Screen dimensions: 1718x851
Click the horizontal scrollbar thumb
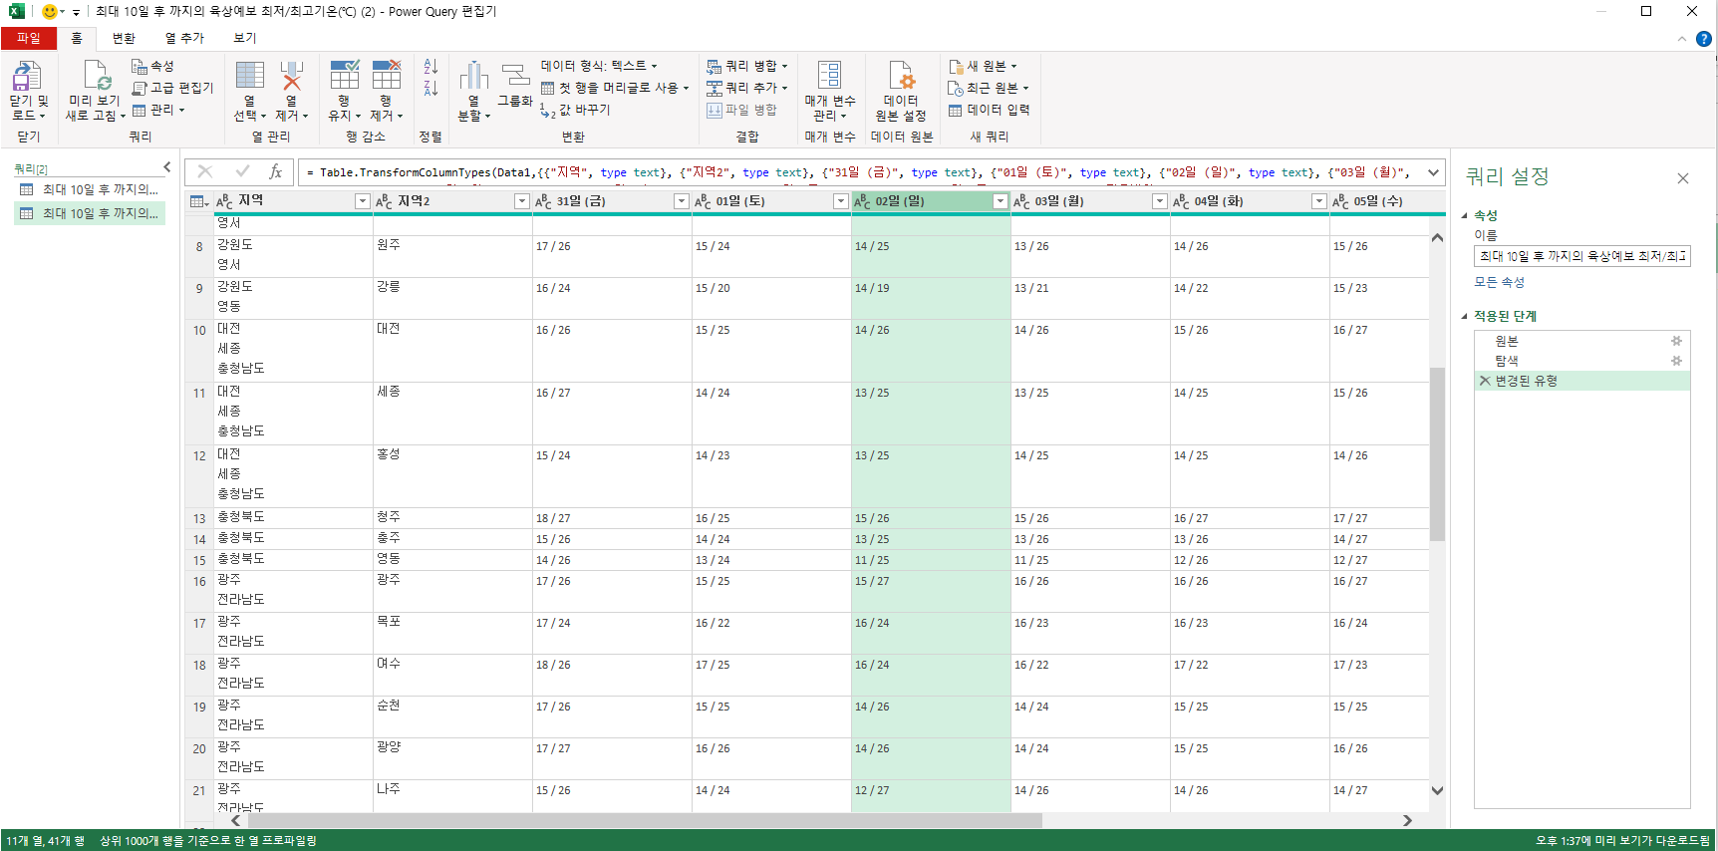click(644, 820)
